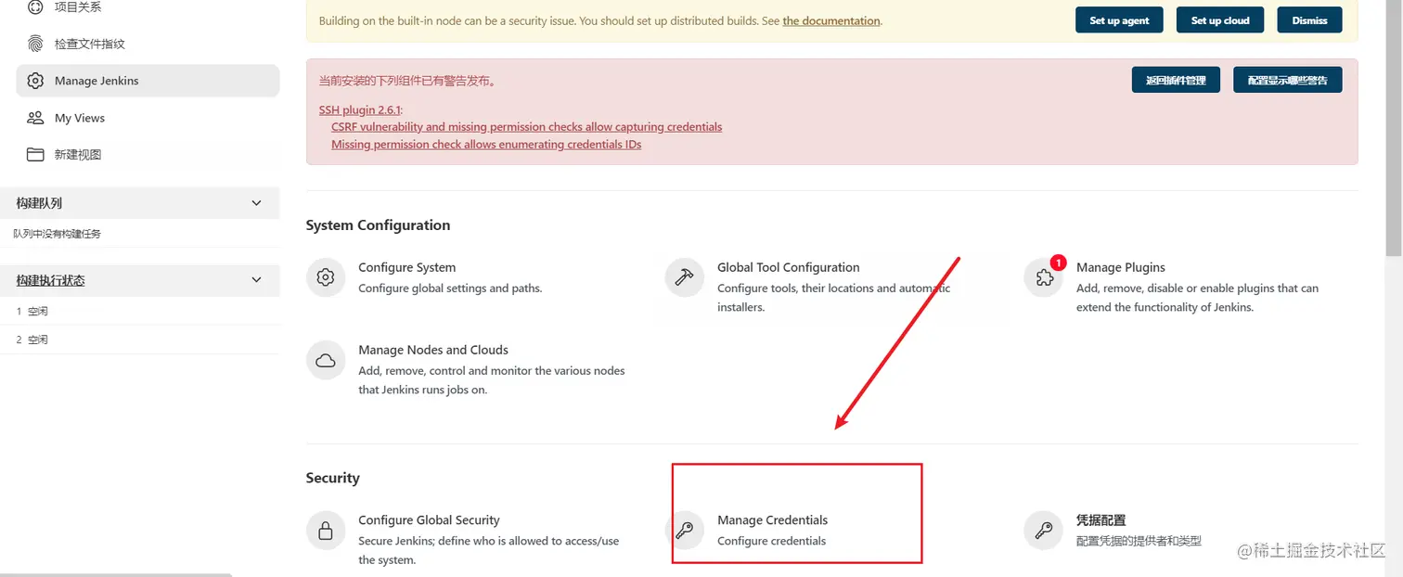Open My Views in the sidebar
Image resolution: width=1403 pixels, height=577 pixels.
tap(148, 118)
